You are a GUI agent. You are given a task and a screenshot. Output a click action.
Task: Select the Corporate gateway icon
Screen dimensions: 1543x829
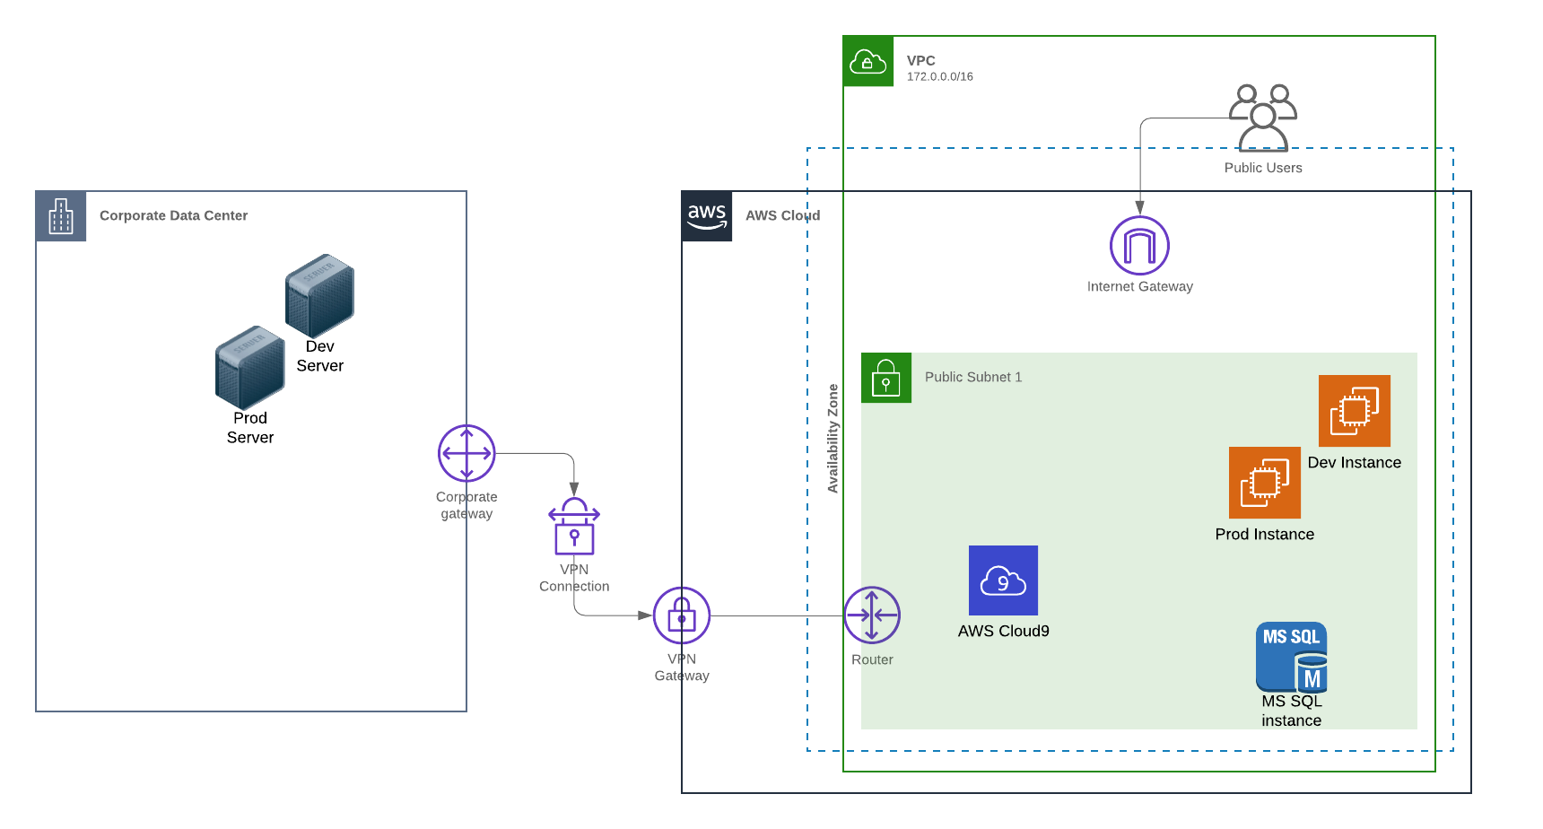coord(466,453)
